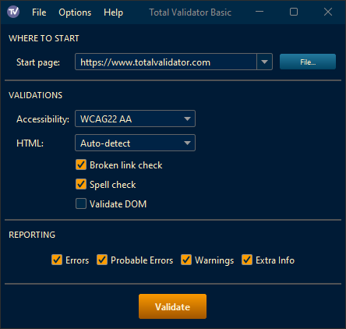Toggle the Errors reporting checkbox

57,260
